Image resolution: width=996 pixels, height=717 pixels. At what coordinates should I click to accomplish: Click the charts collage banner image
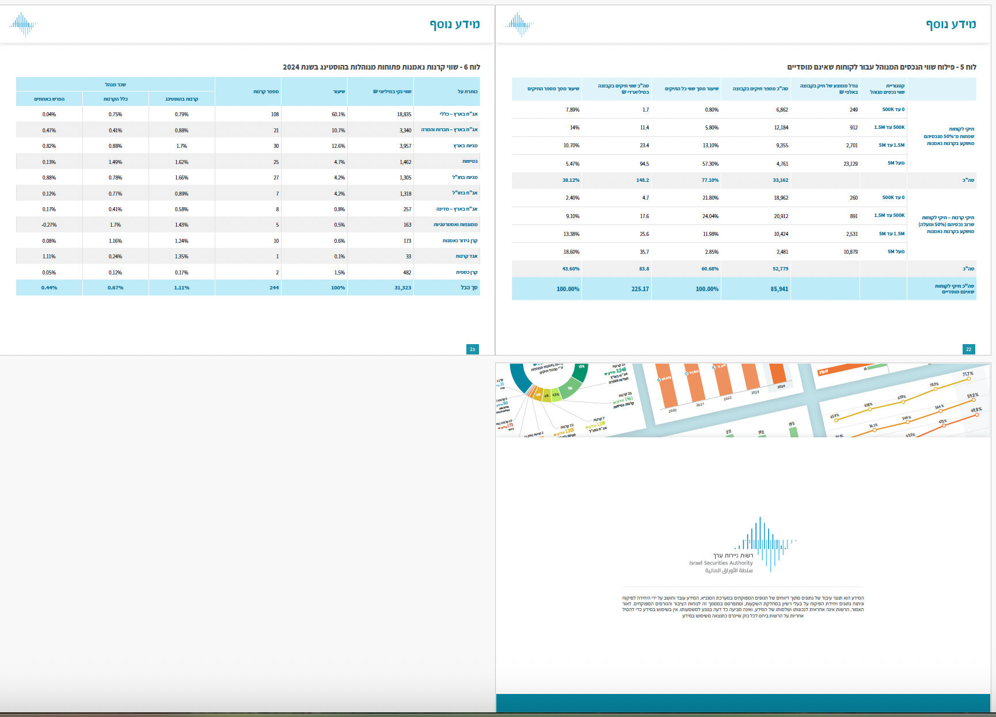point(743,400)
